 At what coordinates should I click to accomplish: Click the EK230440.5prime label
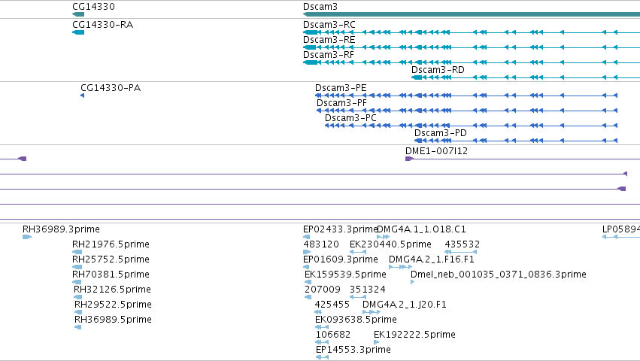click(390, 244)
